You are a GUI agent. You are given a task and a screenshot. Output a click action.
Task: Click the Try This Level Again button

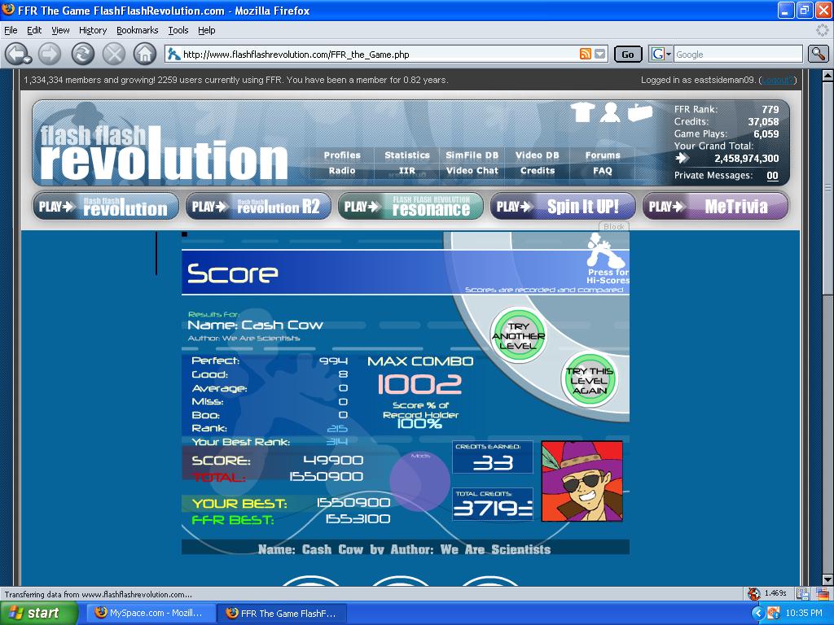point(590,381)
